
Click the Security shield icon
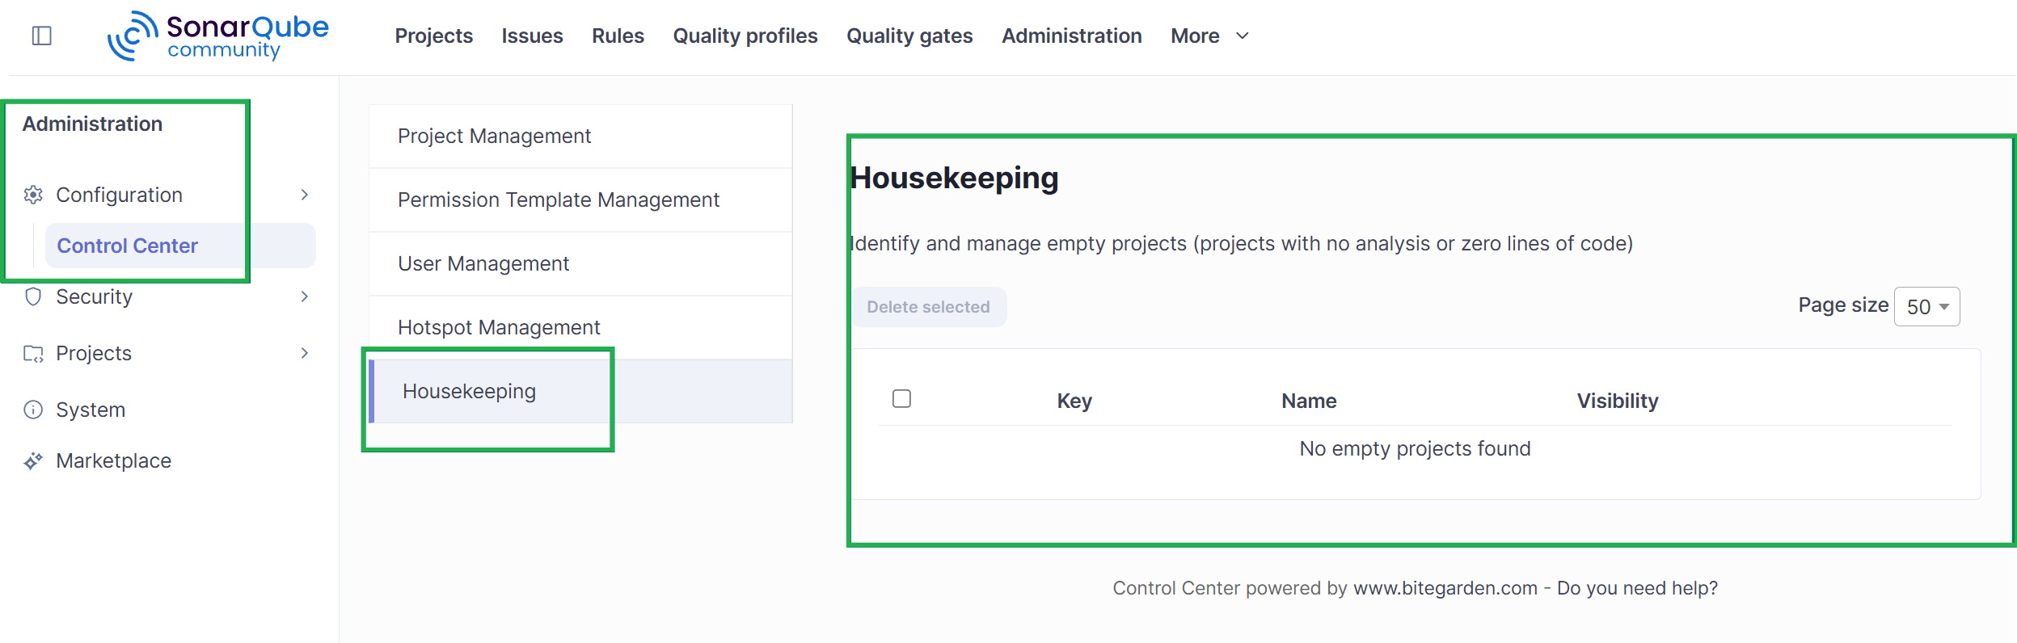(32, 296)
